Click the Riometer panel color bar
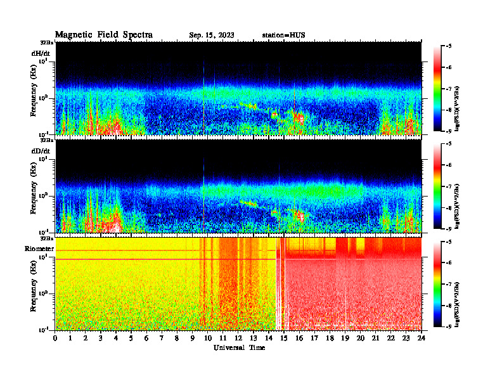 [437, 284]
